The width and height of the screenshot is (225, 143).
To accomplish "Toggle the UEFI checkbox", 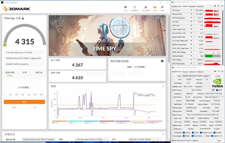I will (217, 90).
